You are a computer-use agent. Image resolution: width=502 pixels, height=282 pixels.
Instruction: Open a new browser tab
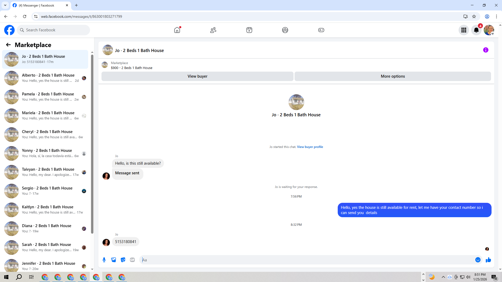pos(76,5)
